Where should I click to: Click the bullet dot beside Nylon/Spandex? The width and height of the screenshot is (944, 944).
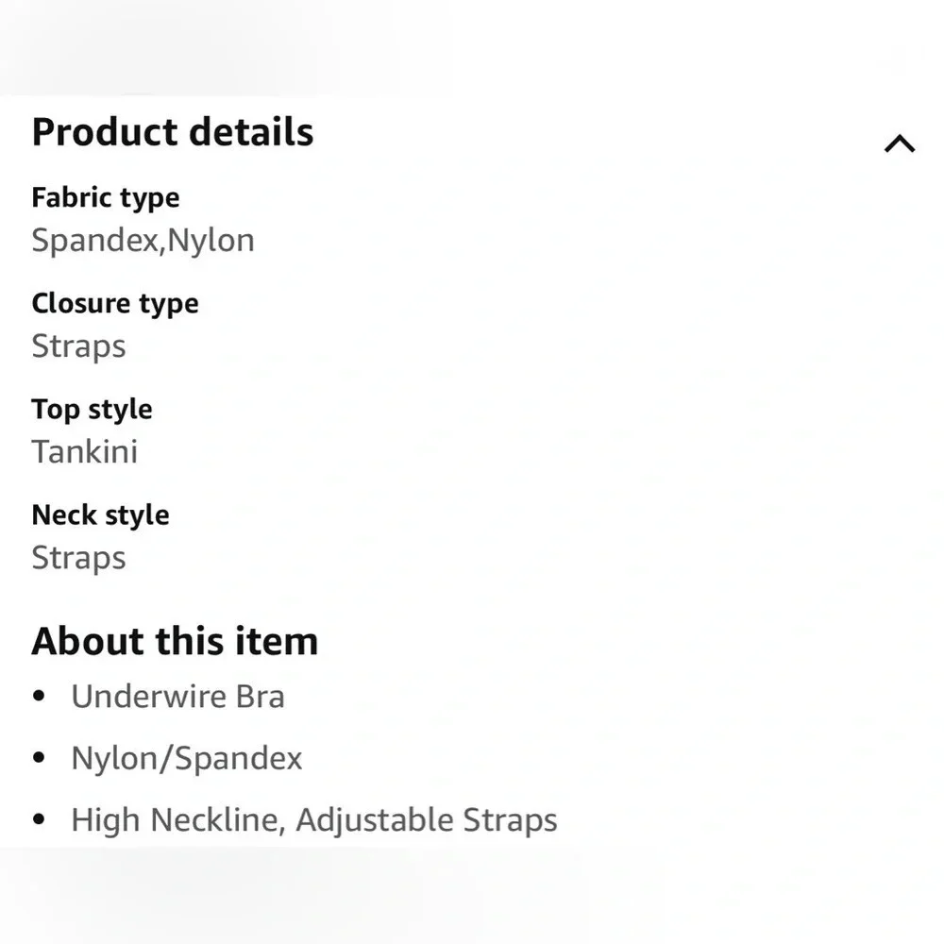click(39, 758)
